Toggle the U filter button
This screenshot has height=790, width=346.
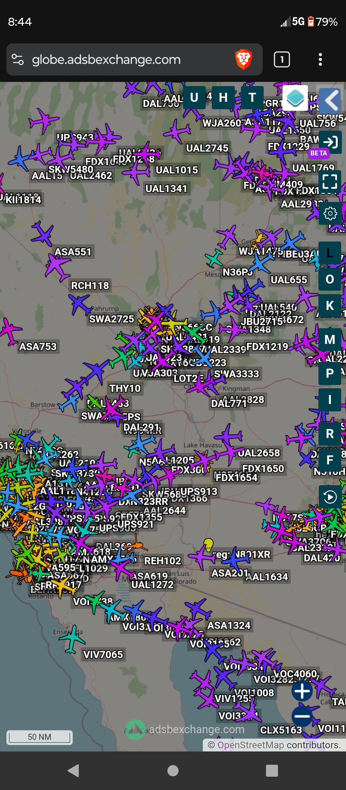194,97
